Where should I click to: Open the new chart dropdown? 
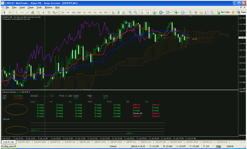pos(176,13)
